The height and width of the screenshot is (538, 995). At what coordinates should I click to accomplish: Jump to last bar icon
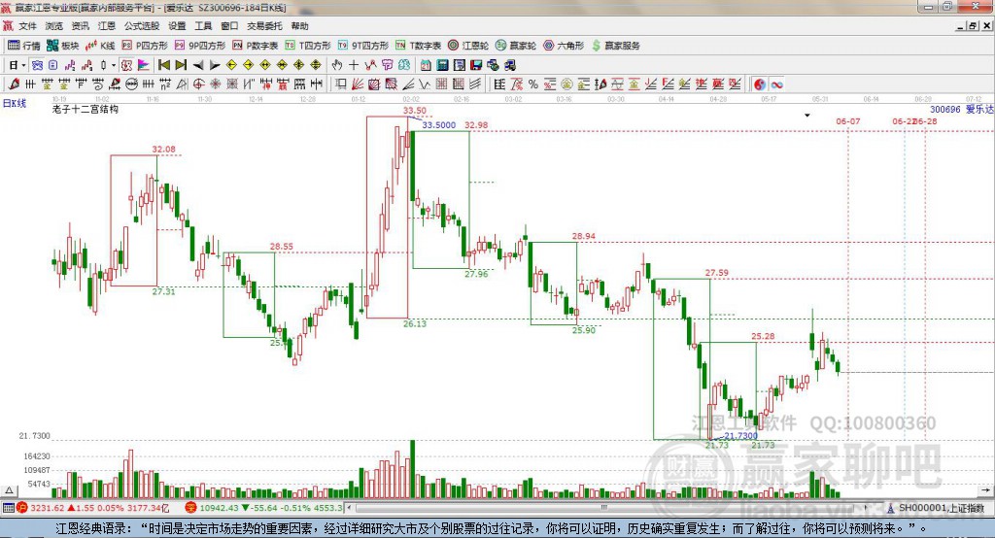181,65
